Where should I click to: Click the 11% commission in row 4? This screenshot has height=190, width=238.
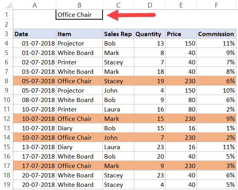point(216,44)
